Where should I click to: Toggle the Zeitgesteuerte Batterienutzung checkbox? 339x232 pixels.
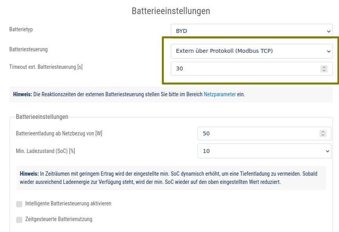[19, 219]
